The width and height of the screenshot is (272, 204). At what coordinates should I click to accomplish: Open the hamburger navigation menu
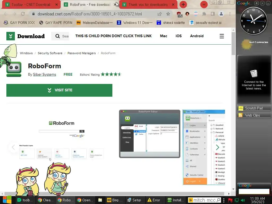tap(222, 36)
